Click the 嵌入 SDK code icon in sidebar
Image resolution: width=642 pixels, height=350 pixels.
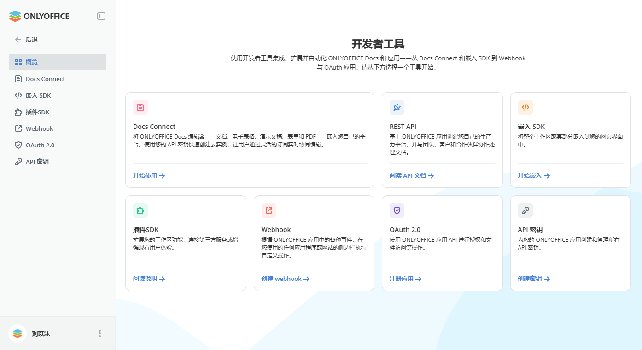click(18, 95)
